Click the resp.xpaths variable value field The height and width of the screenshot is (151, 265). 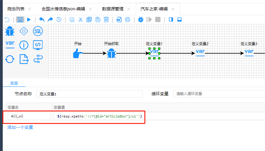[x=159, y=116]
